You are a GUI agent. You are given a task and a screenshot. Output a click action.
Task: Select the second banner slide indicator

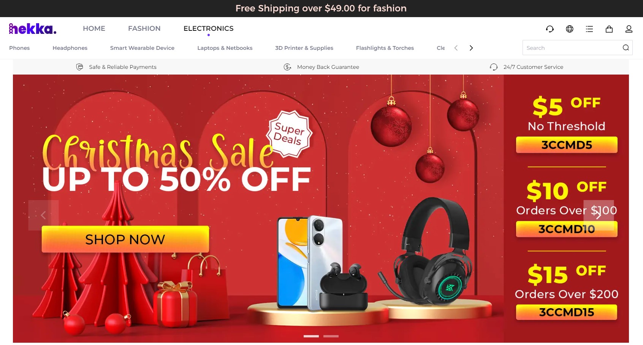pyautogui.click(x=331, y=336)
